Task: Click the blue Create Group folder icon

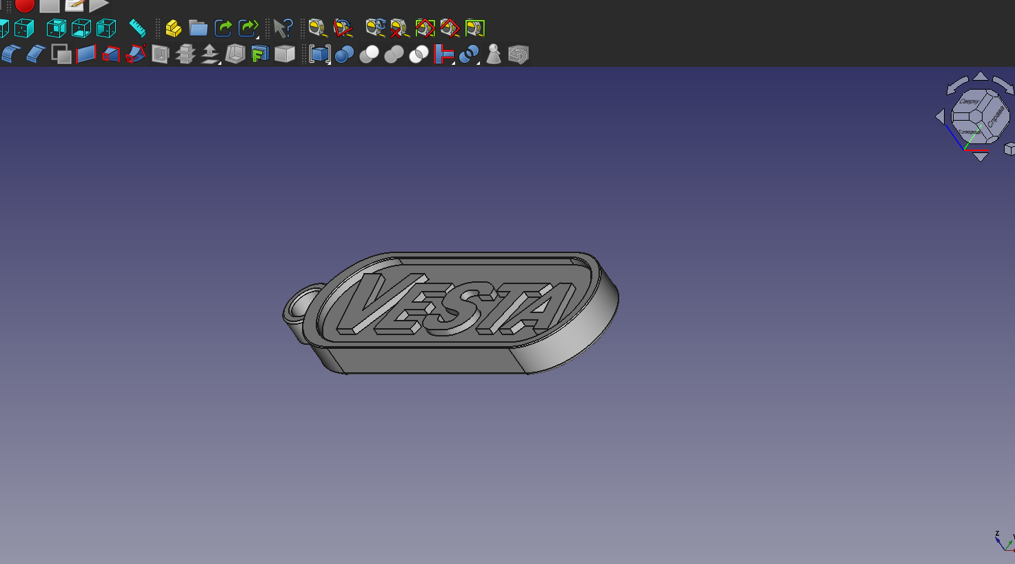Action: click(x=199, y=28)
